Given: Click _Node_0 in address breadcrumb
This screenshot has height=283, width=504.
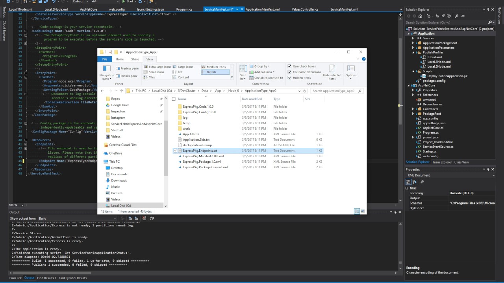Looking at the screenshot, I should (233, 91).
